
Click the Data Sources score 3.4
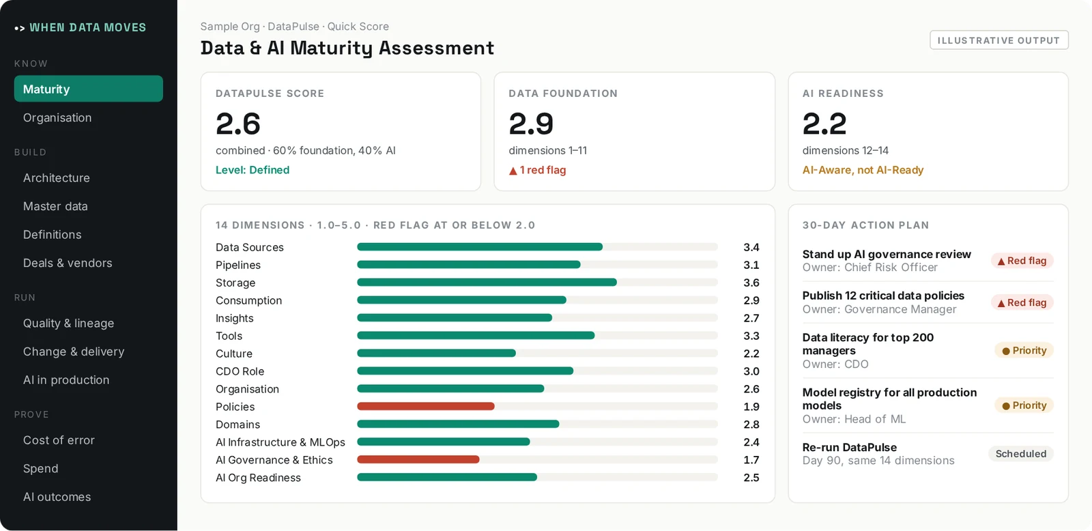[x=751, y=247]
